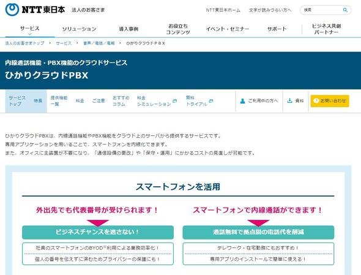The height and width of the screenshot is (275, 361).
Task: Open the サポート menu
Action: (x=277, y=29)
